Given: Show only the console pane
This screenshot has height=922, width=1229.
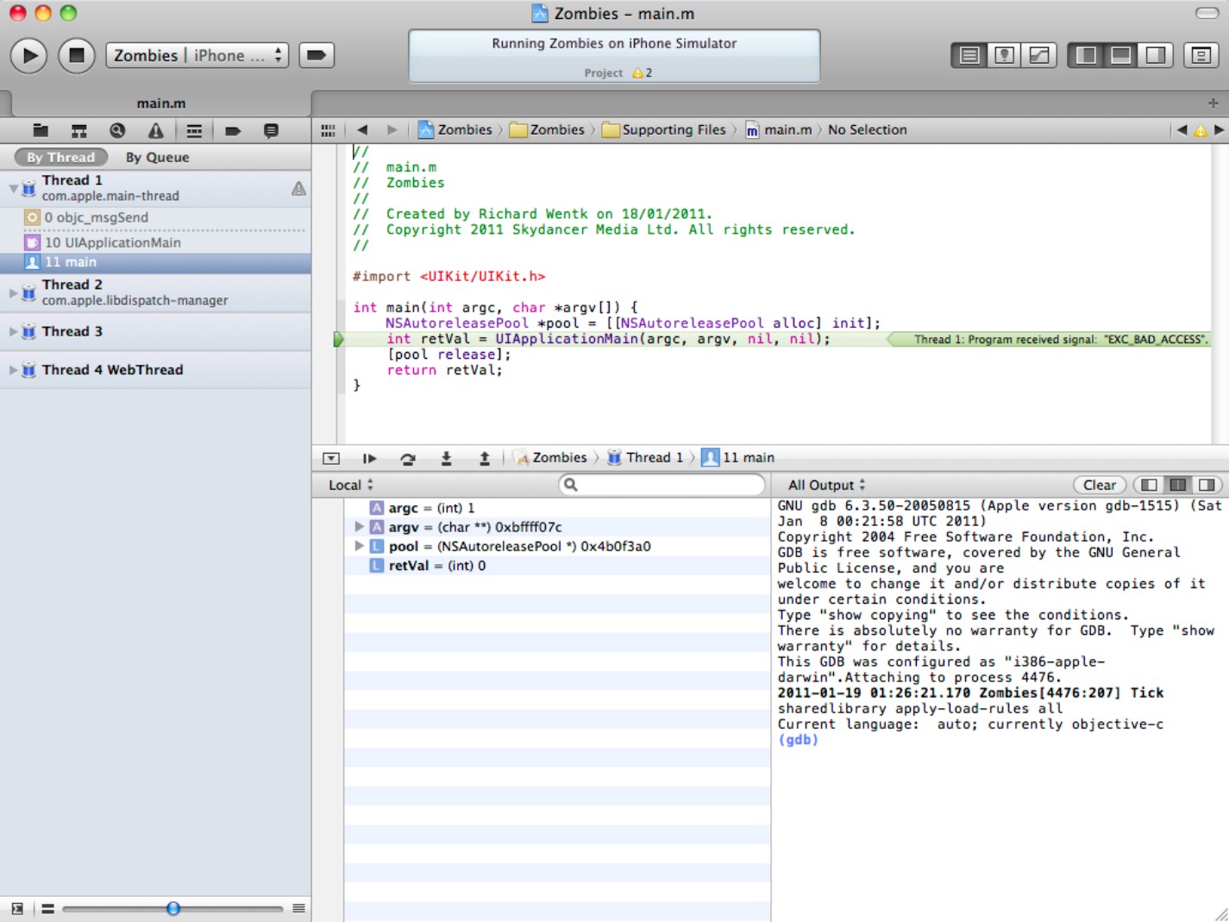Looking at the screenshot, I should tap(1207, 485).
